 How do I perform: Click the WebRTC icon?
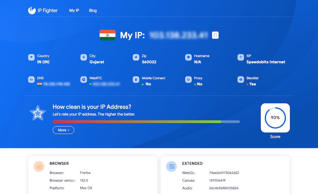click(84, 79)
